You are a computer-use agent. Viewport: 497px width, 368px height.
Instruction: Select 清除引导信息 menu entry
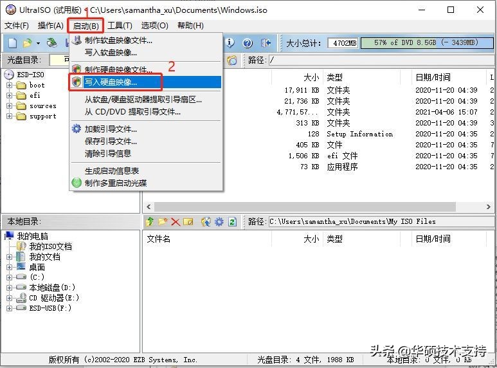146,154
